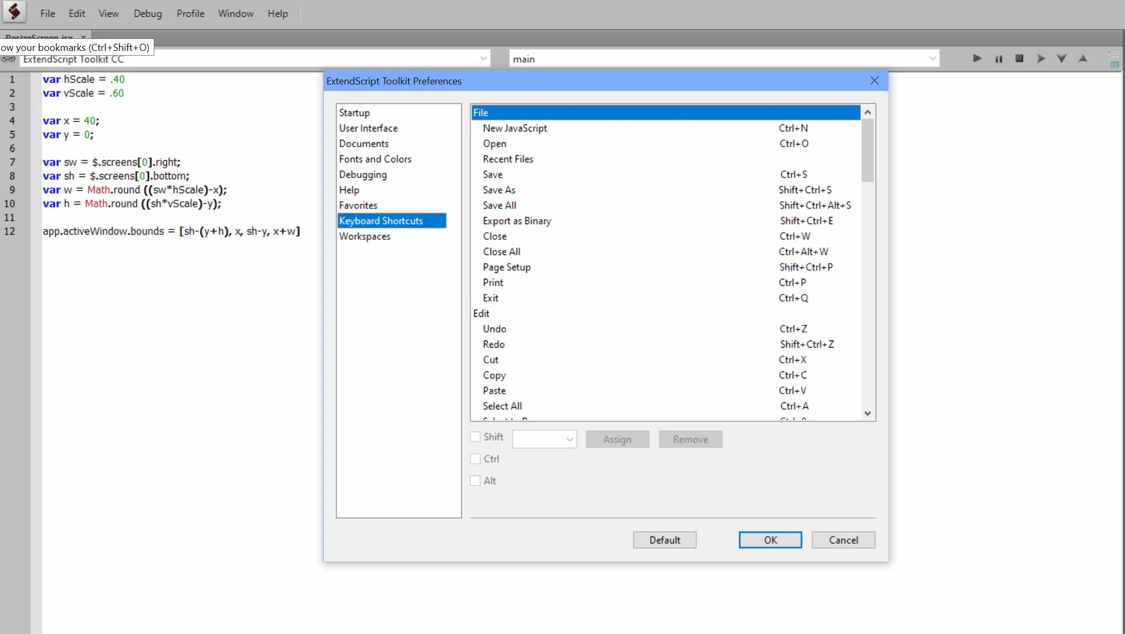1125x634 pixels.
Task: Select Fonts and Colors preferences category
Action: [375, 159]
